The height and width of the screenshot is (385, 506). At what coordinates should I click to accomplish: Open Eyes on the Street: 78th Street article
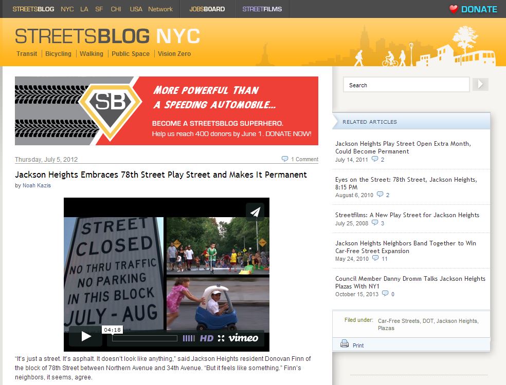[x=406, y=183]
